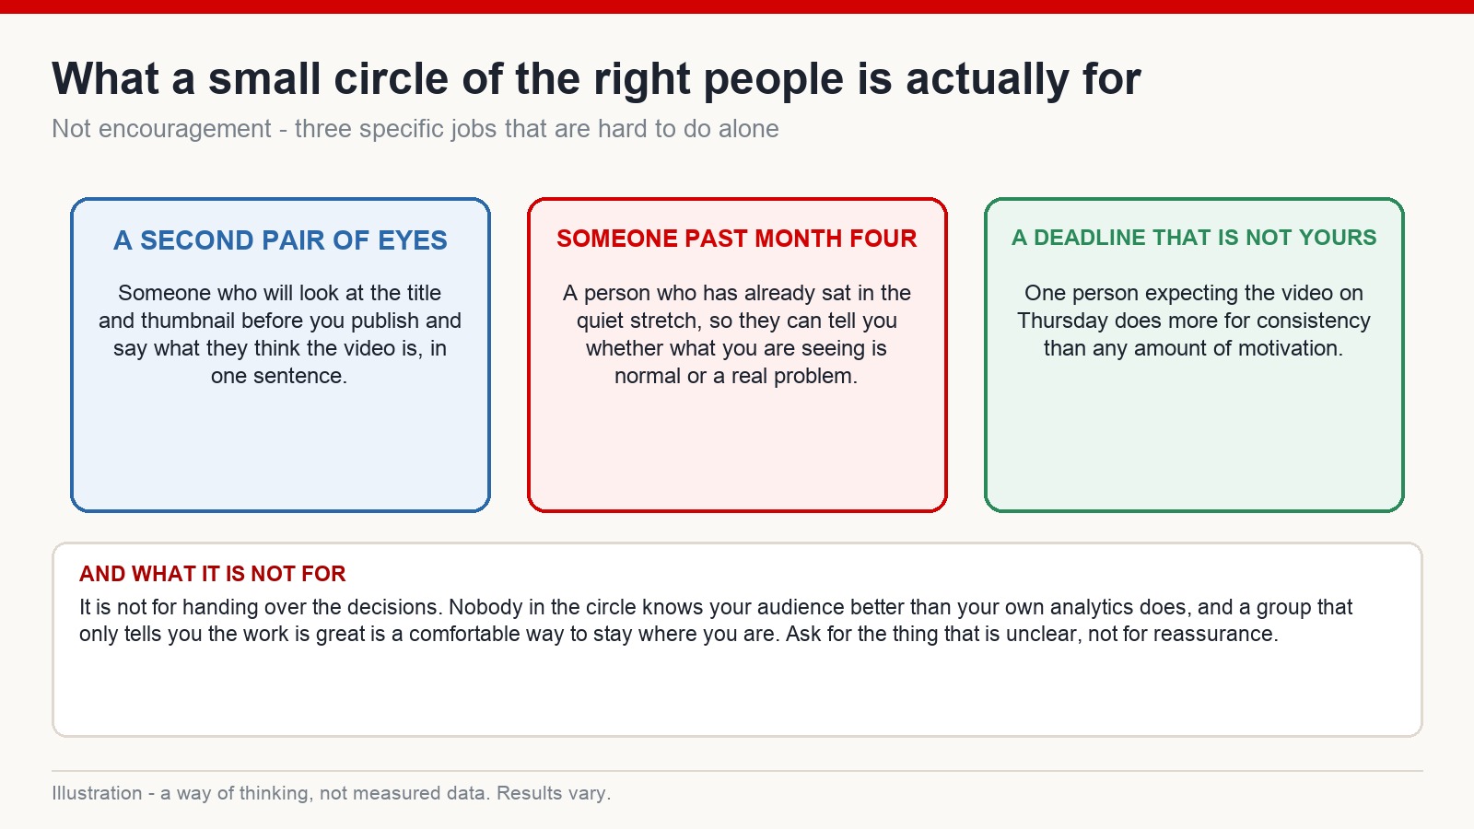Select the paragraph about handing over decisions
This screenshot has width=1474, height=829.
click(x=716, y=621)
